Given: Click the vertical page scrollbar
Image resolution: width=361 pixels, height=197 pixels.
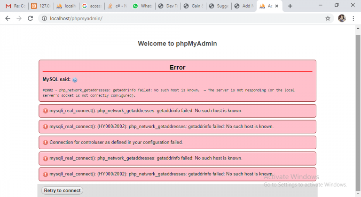Looking at the screenshot, I should (x=358, y=94).
